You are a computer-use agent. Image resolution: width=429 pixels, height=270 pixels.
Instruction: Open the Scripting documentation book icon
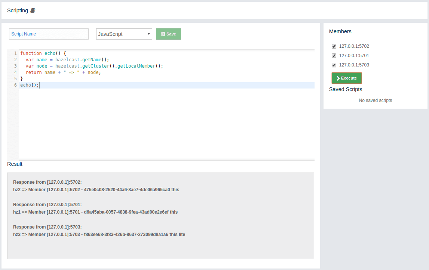coord(33,10)
